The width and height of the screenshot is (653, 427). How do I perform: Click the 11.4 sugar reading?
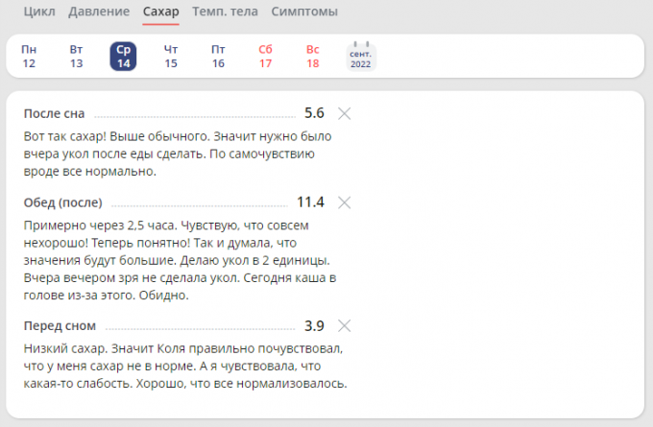tap(310, 202)
